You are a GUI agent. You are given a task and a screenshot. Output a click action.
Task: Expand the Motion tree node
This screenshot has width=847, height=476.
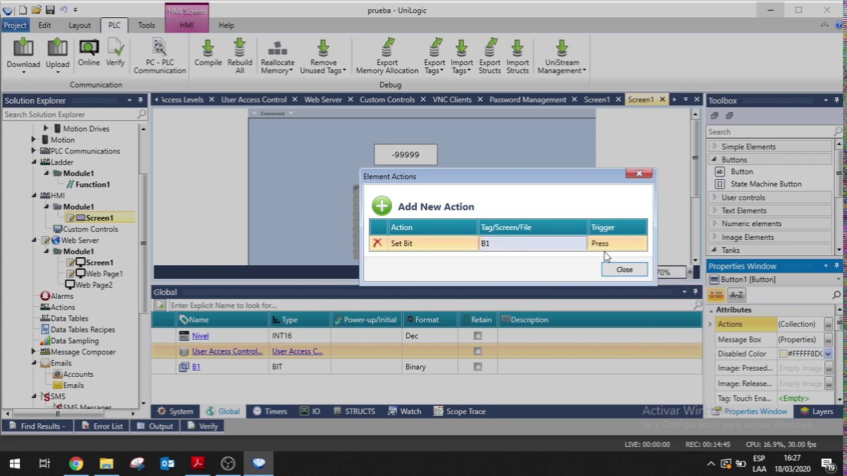click(x=34, y=139)
